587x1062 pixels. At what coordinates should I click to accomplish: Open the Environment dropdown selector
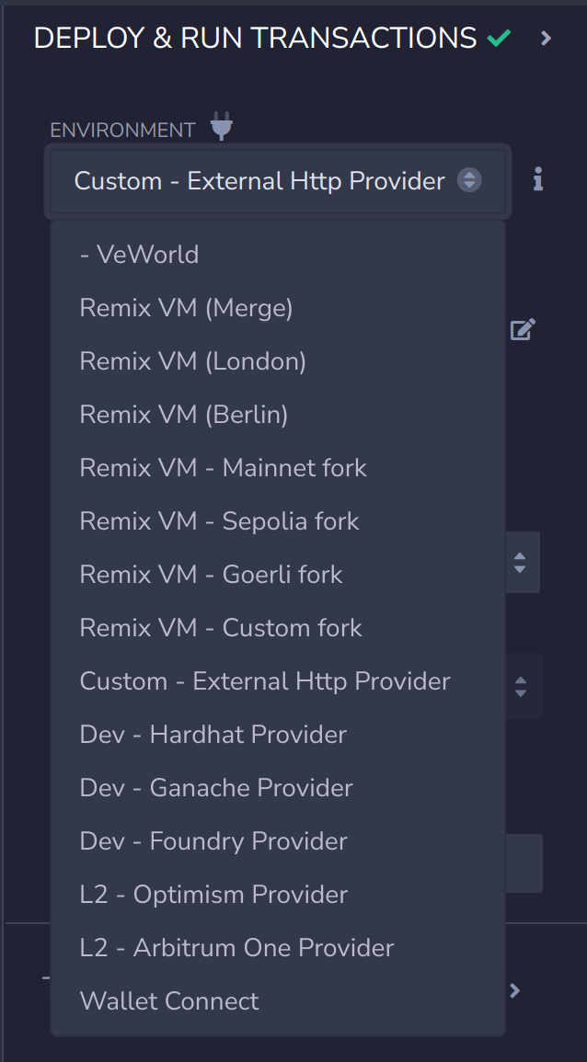click(x=277, y=181)
